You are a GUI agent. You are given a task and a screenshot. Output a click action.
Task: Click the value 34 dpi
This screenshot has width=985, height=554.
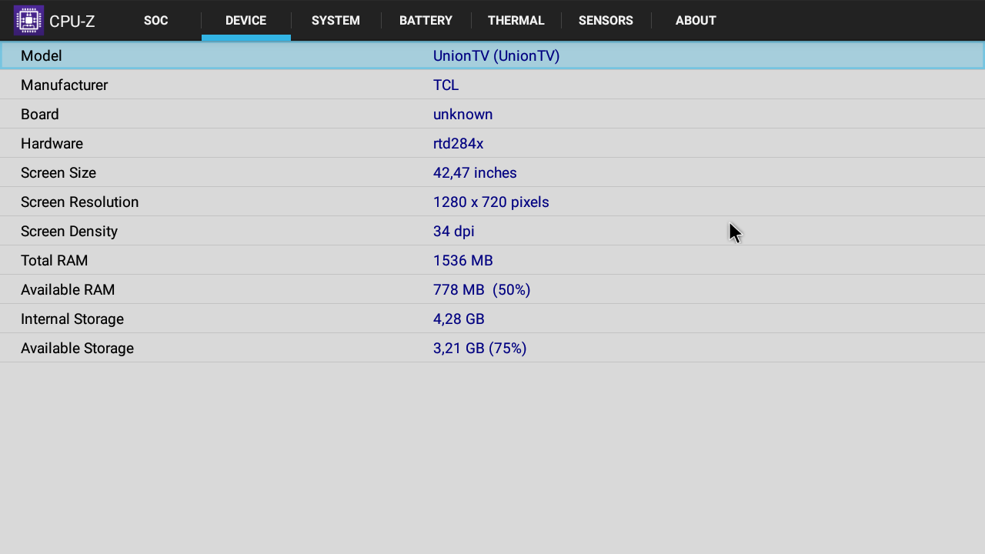[x=453, y=232]
